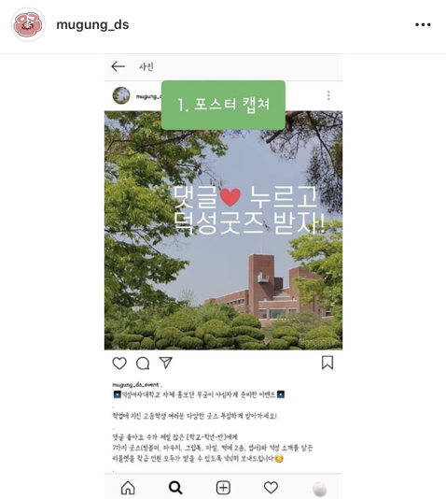
Task: Tap the back arrow next to 사진
Action: coord(118,66)
